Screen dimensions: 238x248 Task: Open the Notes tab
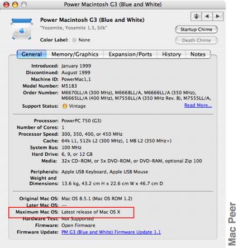(x=198, y=54)
